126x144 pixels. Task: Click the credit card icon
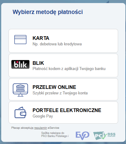(x=20, y=40)
